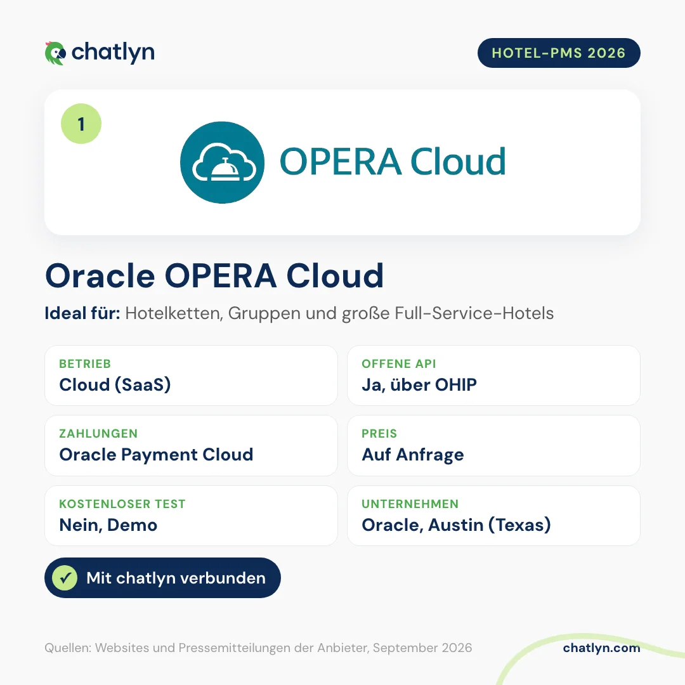Click the Ideal für label
Screen dimensions: 685x685
(82, 313)
